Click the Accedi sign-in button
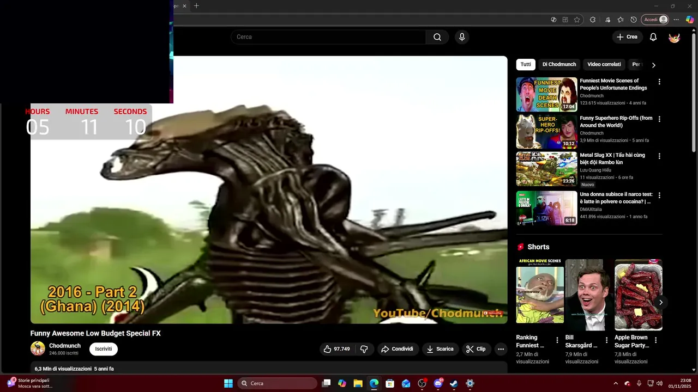This screenshot has height=392, width=698. (655, 20)
